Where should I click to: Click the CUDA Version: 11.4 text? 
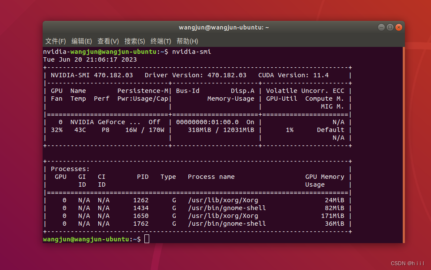293,75
